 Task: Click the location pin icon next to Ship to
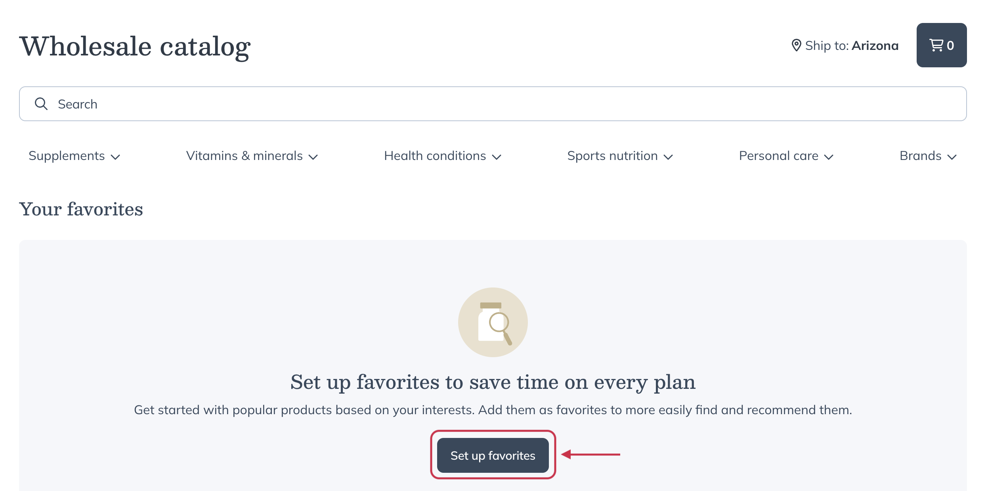[x=797, y=45]
